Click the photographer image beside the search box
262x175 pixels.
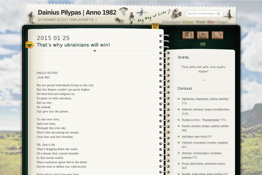coord(177,14)
